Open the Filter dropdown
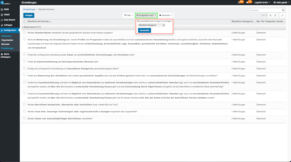 (x=129, y=15)
